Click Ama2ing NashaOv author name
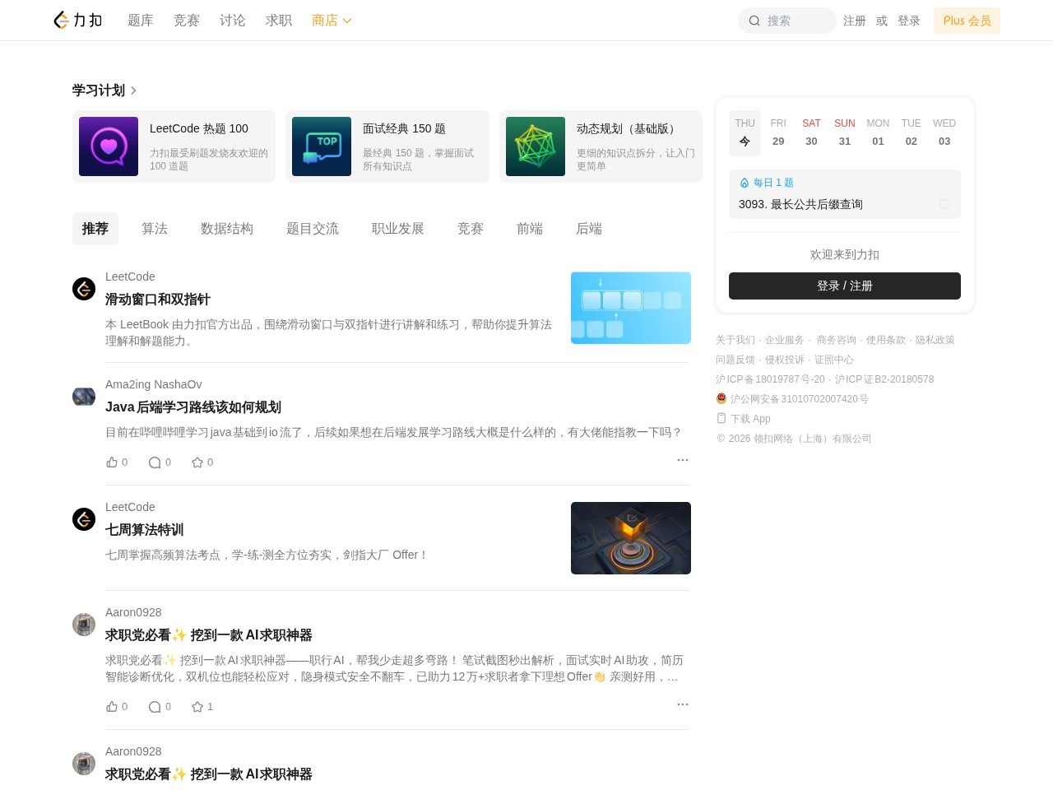Screen dimensions: 1053x790 (154, 384)
